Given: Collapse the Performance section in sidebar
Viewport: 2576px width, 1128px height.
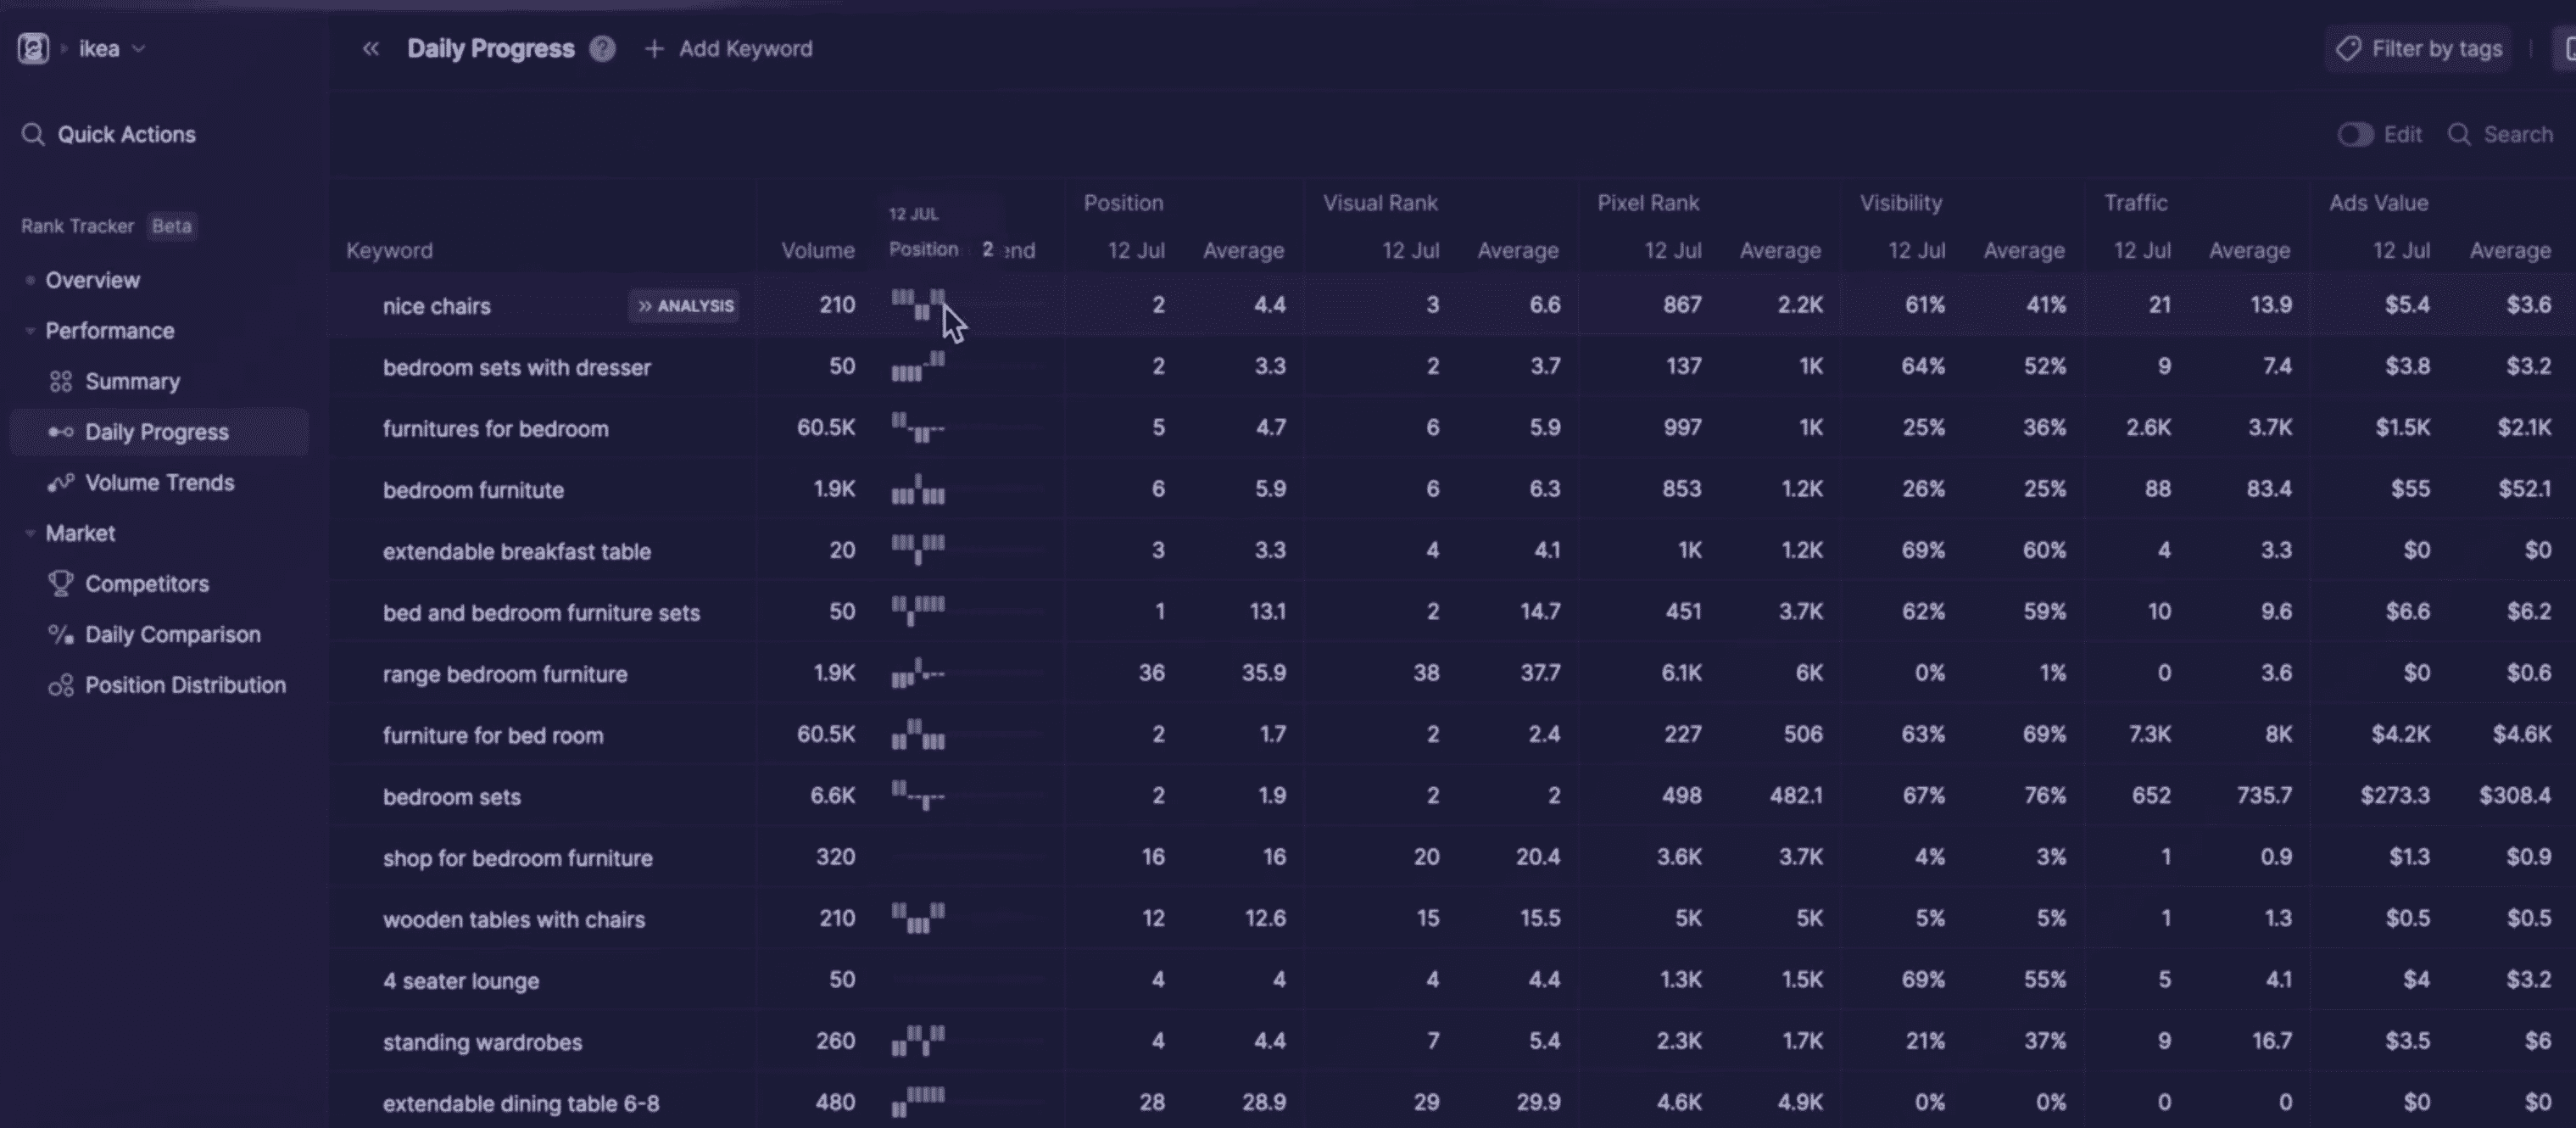Looking at the screenshot, I should pyautogui.click(x=30, y=331).
